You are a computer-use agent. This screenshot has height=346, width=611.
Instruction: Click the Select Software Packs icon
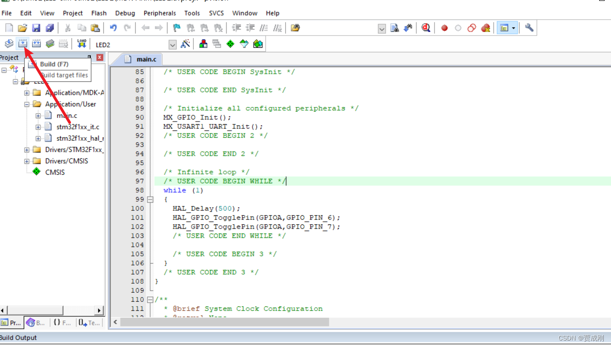tap(244, 44)
